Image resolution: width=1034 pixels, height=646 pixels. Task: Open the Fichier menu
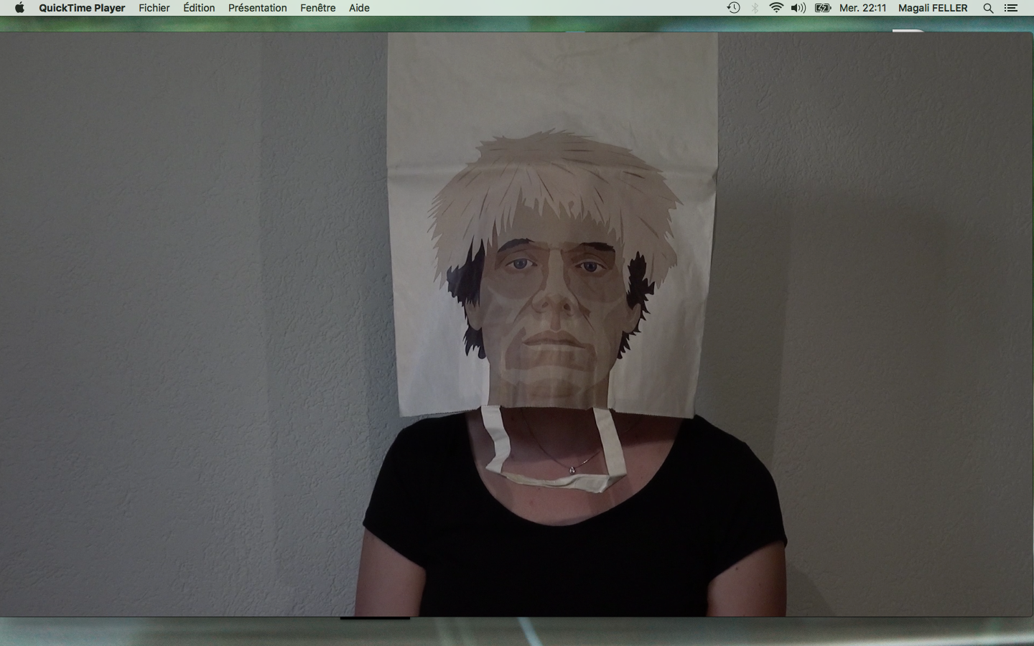154,8
